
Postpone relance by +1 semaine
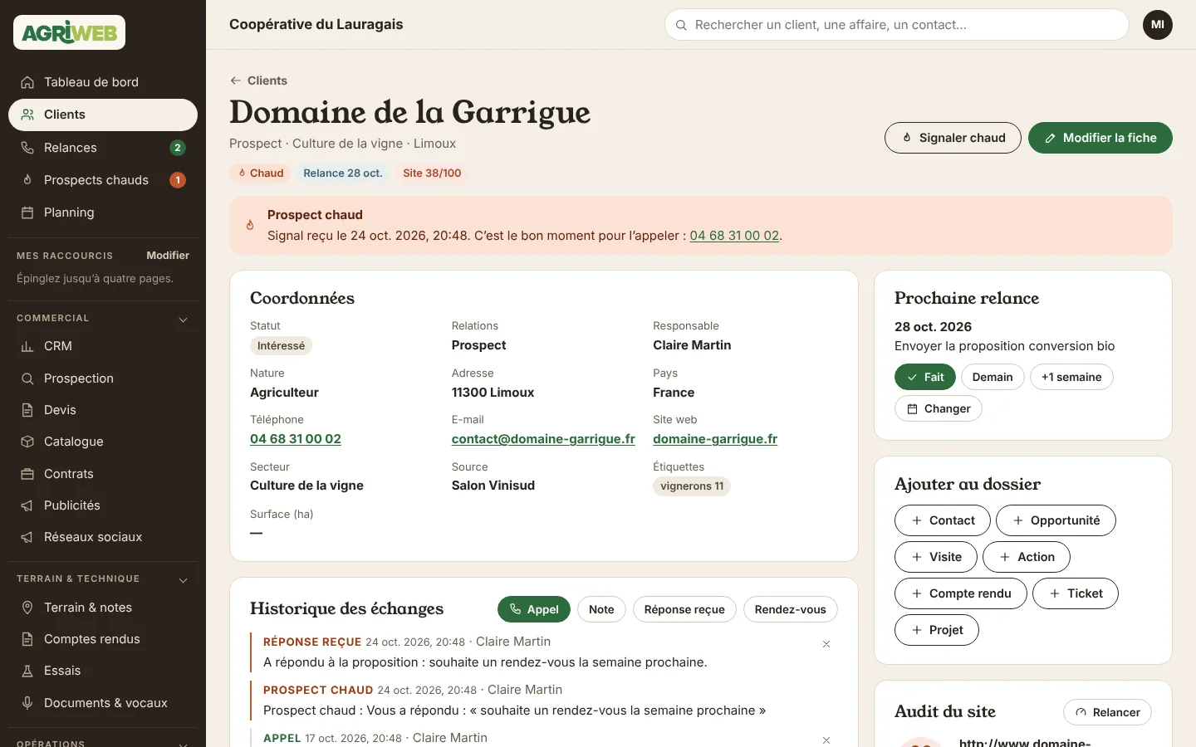tap(1071, 377)
